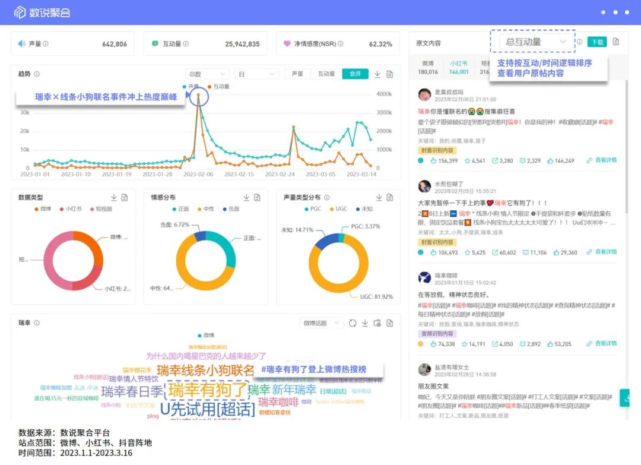Toggle PGC legend in 声量类型分布 chart
Viewport: 641px width, 465px height.
313,209
